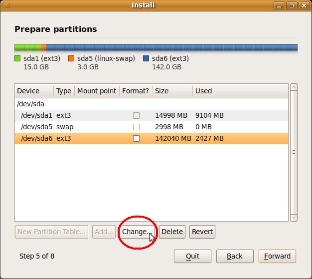Click the Device column header
Screen dimensions: 312x279
click(x=34, y=91)
